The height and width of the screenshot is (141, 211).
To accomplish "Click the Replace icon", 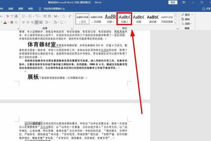I will 183,19.
